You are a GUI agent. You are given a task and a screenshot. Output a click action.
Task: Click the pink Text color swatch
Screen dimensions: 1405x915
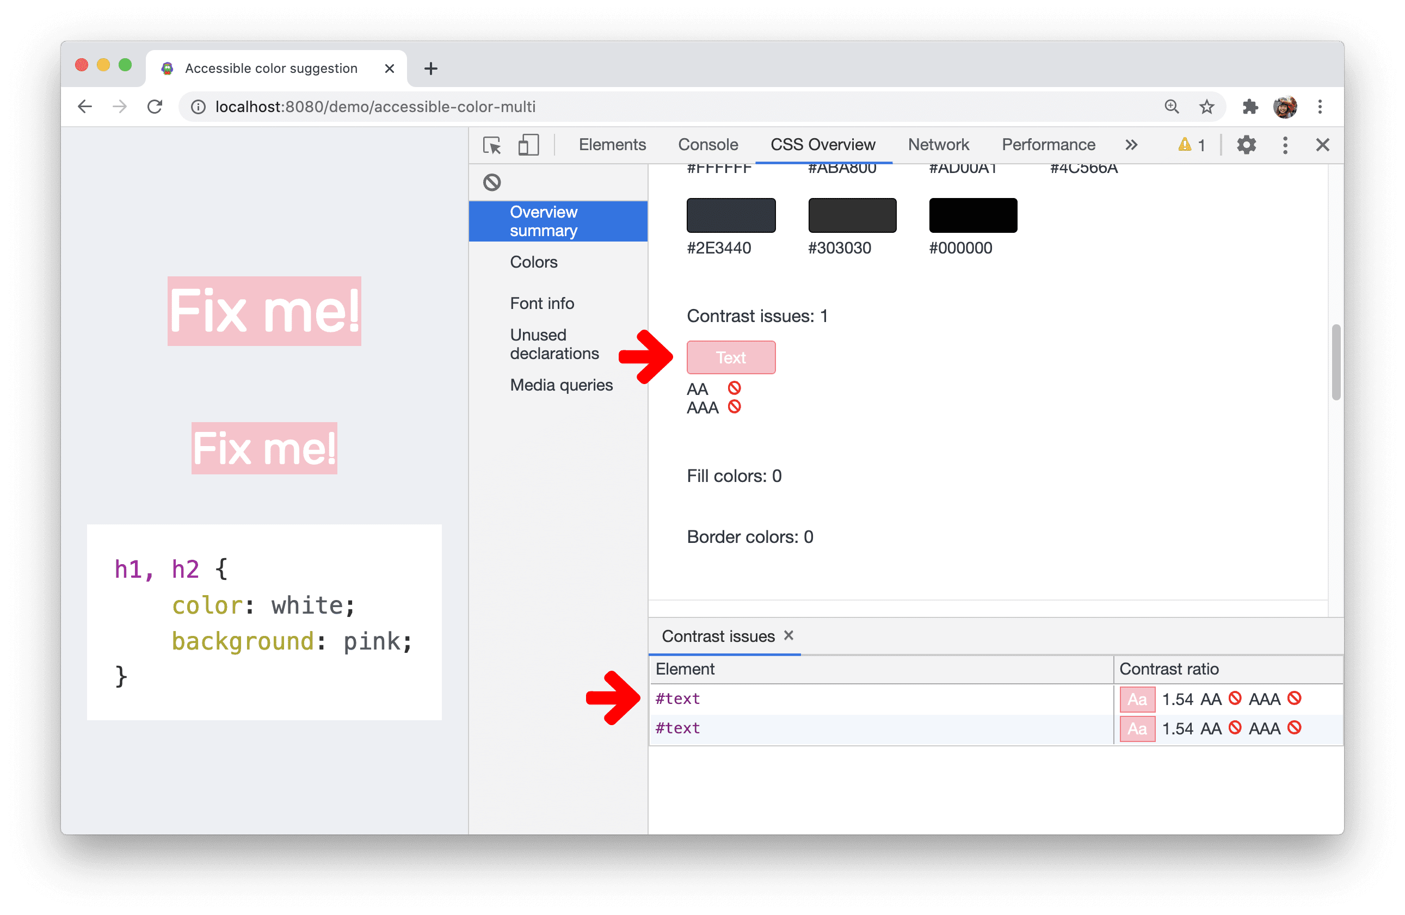tap(731, 357)
